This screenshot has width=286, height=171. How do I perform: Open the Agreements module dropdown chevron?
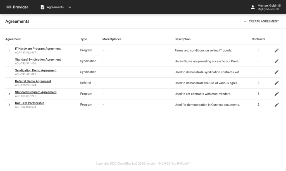70,7
